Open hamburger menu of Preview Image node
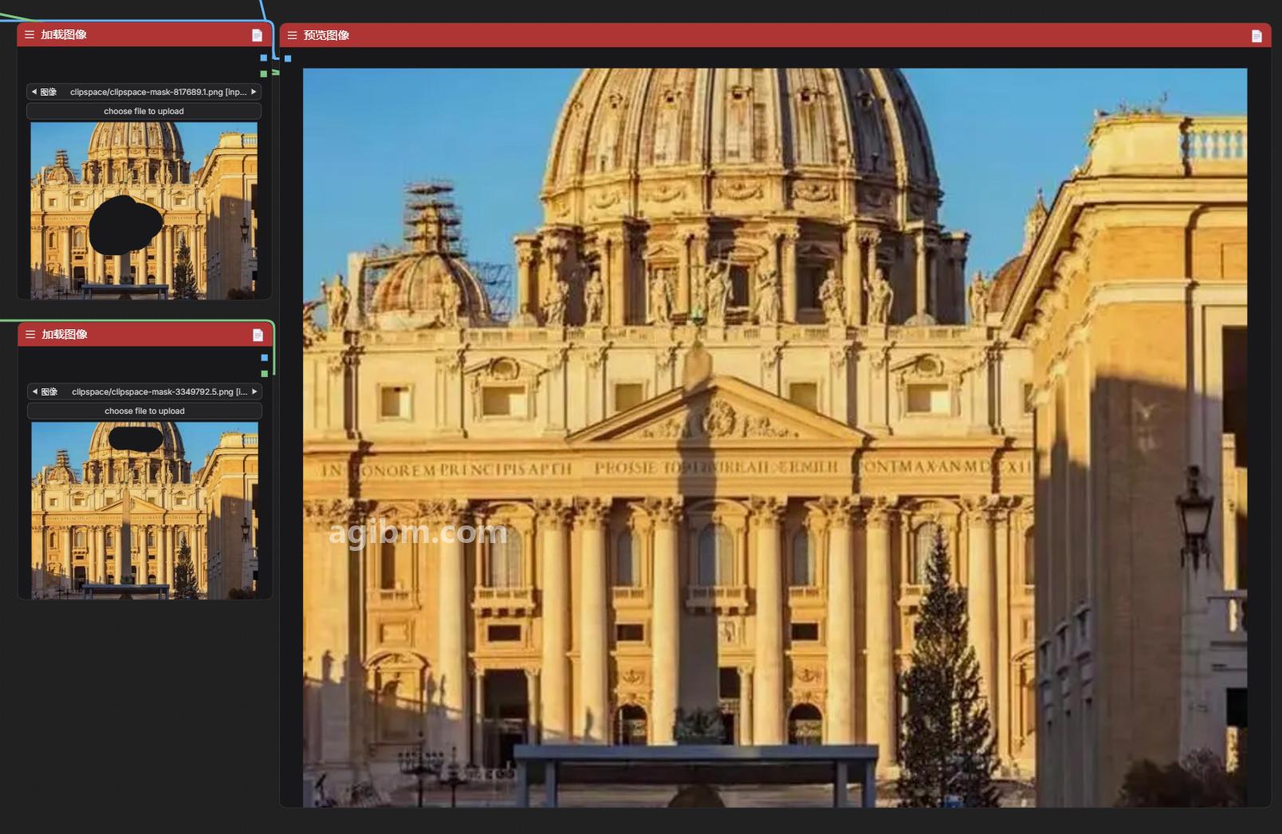 pos(292,35)
